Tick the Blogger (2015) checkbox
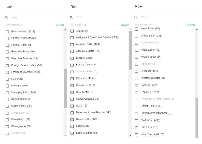This screenshot has height=144, width=202. coord(72,58)
